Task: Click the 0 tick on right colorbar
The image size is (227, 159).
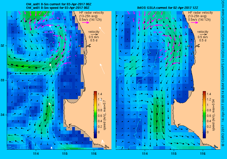Action: (208, 132)
